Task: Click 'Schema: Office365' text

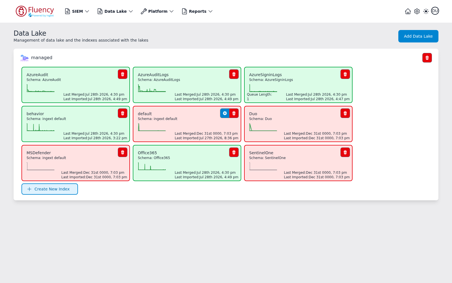Action: coord(154,158)
